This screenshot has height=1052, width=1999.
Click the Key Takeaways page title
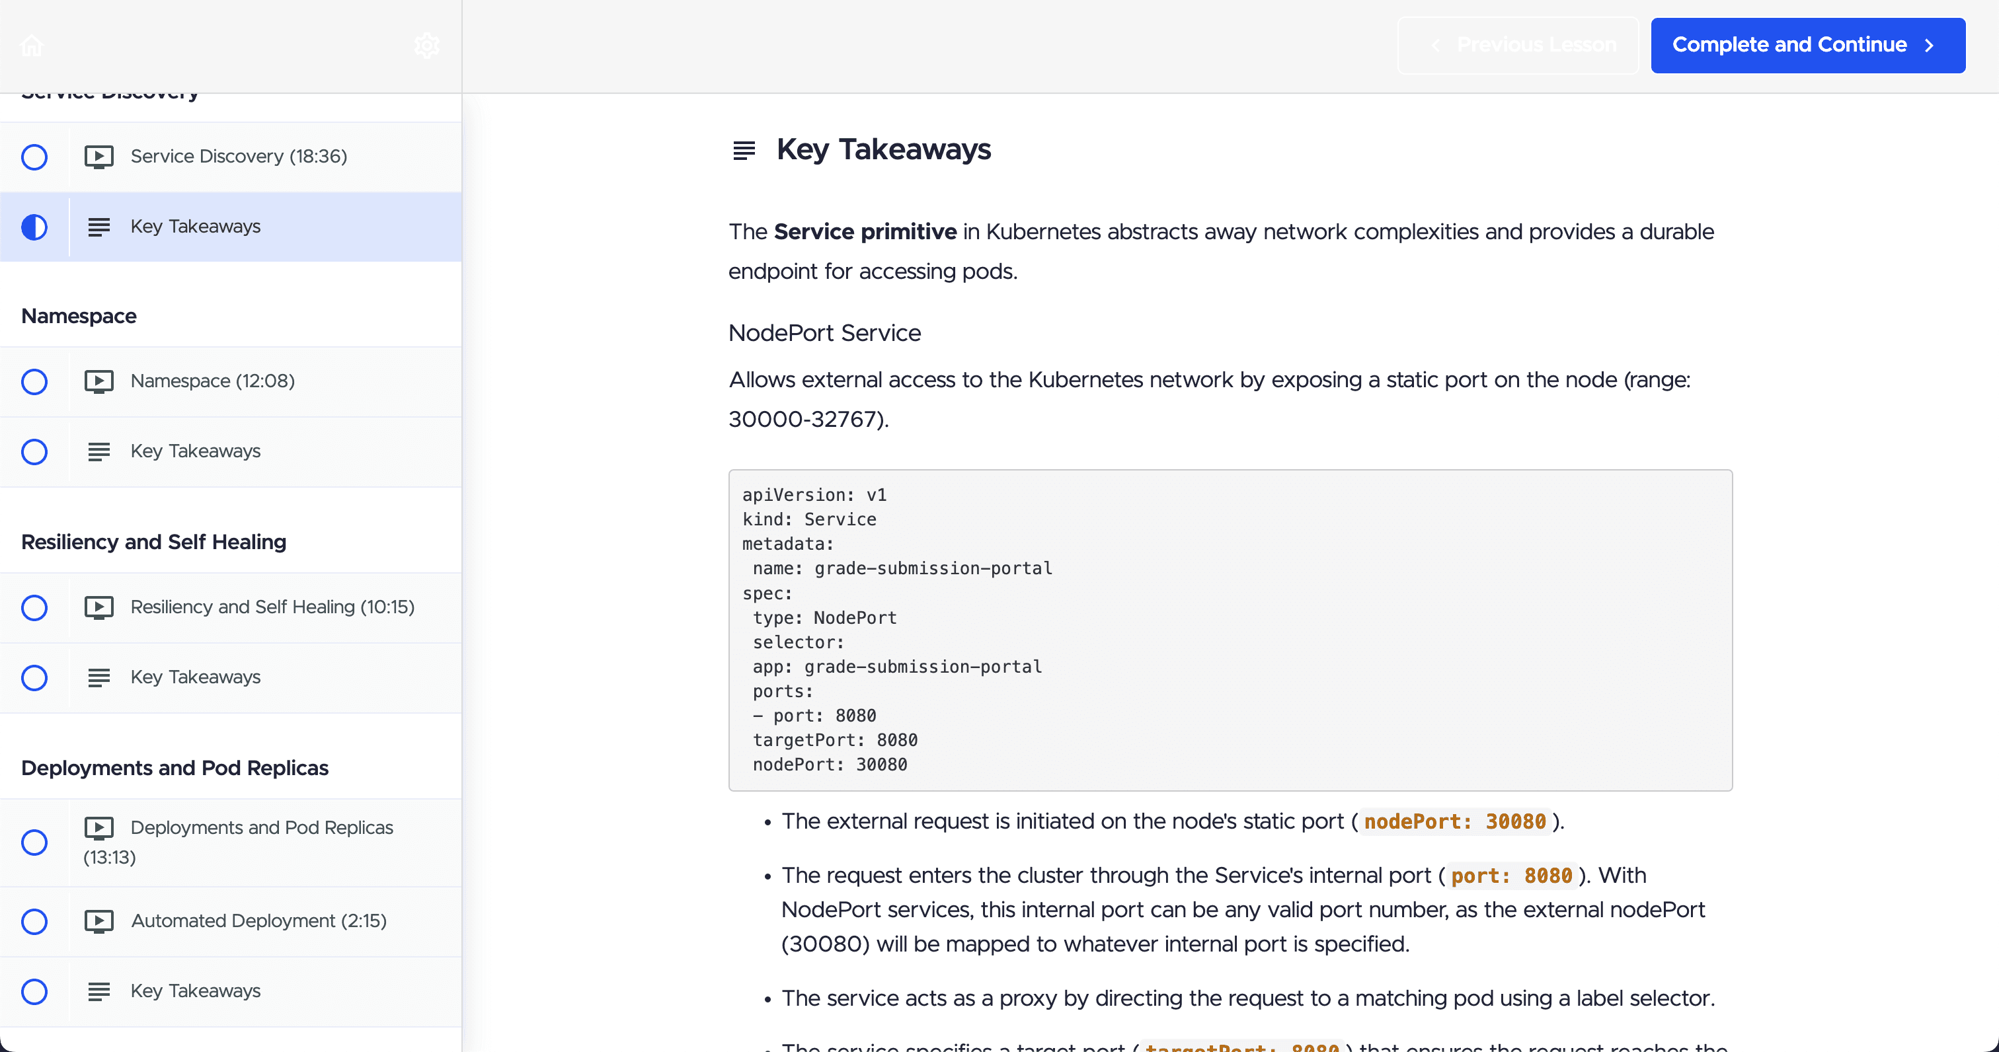[x=883, y=150]
